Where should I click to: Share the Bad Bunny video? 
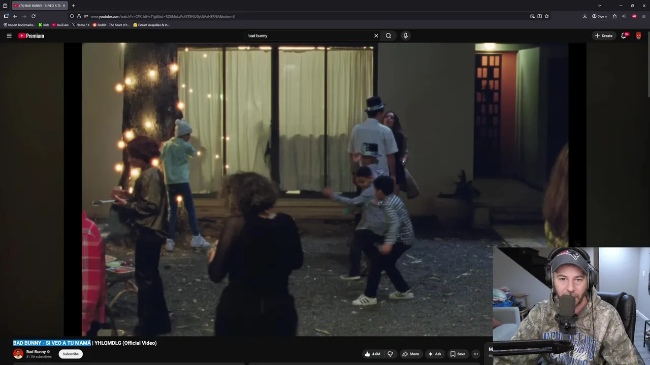coord(410,354)
